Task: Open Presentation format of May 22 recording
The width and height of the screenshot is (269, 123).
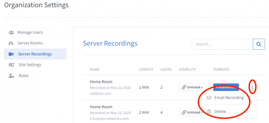Action: (x=226, y=87)
